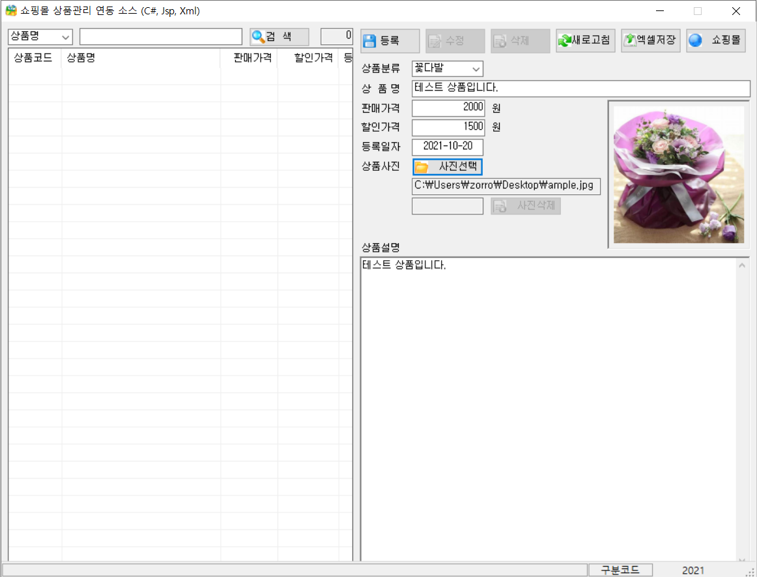
Task: Click the 삭제 delete button
Action: [x=521, y=41]
